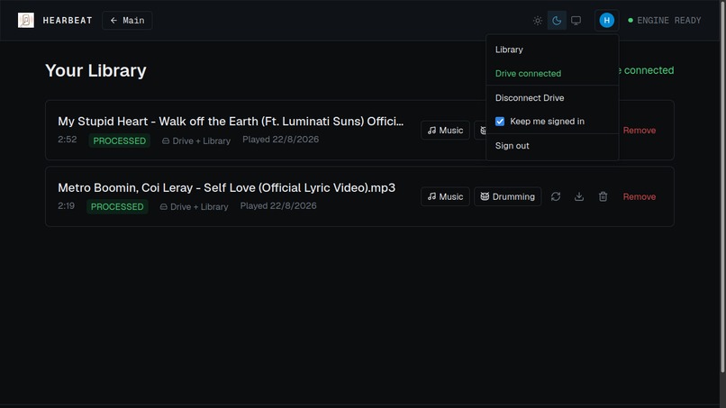Click Played date on My Stupid Heart
Image resolution: width=726 pixels, height=408 pixels.
pos(281,140)
